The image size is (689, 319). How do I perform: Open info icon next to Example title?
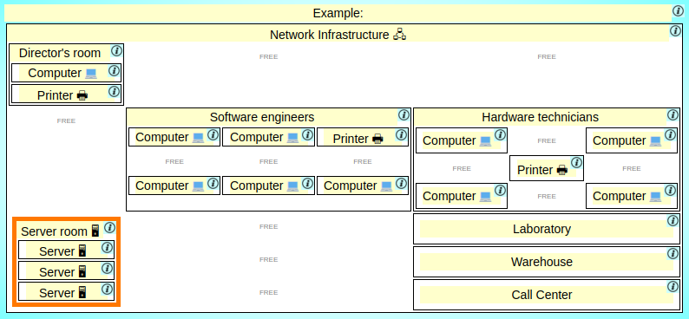pyautogui.click(x=678, y=11)
